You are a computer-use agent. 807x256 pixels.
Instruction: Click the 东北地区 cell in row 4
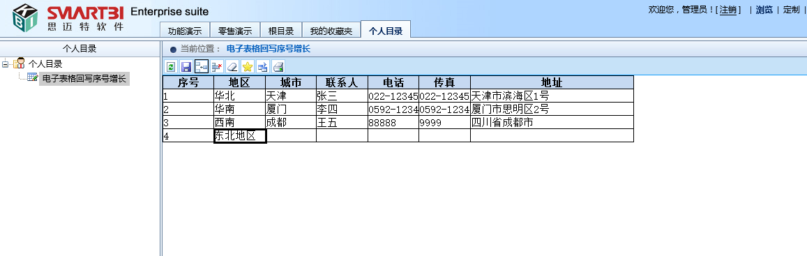click(240, 136)
